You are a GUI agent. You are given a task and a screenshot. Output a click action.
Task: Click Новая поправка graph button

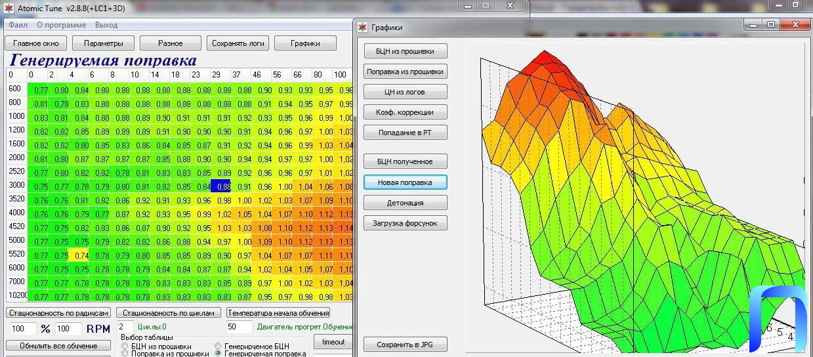406,182
